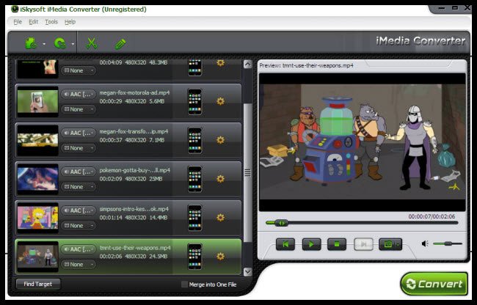This screenshot has width=477, height=305.
Task: Click iPhone output device icon for megan-fox-transfo video
Action: (194, 140)
